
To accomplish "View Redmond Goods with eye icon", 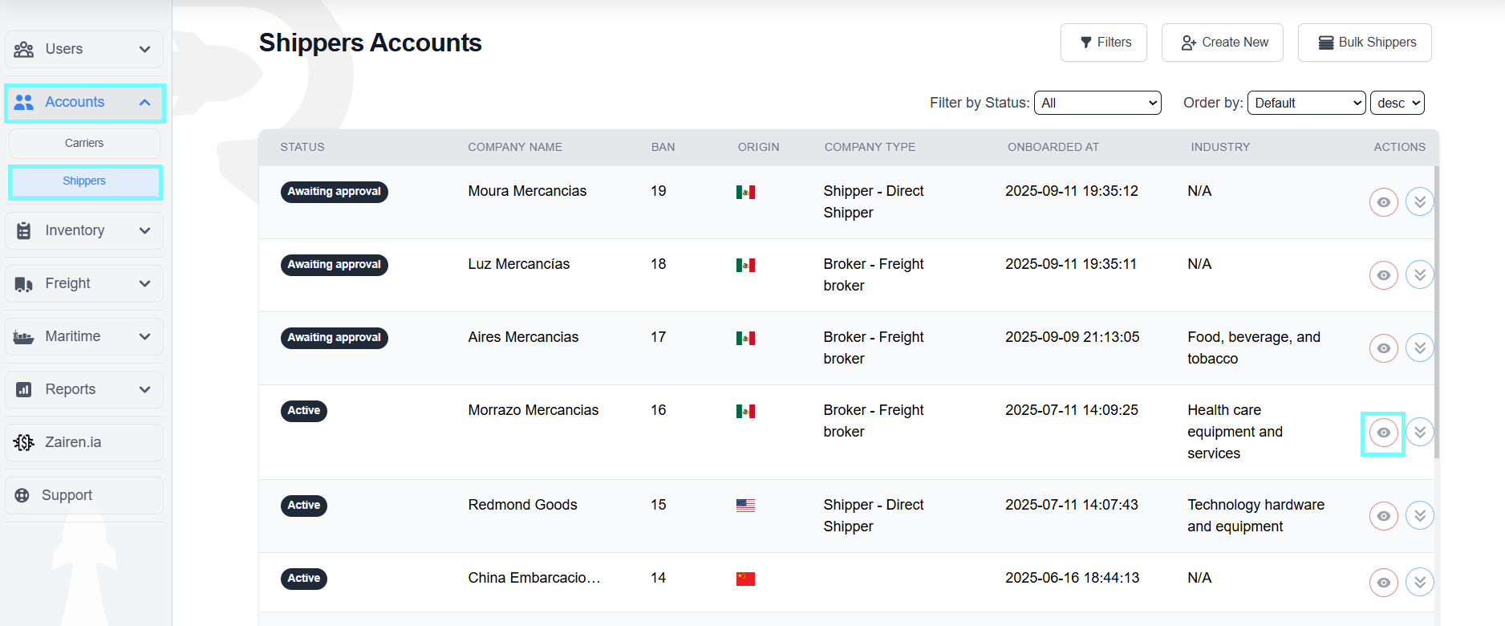I will (x=1384, y=516).
